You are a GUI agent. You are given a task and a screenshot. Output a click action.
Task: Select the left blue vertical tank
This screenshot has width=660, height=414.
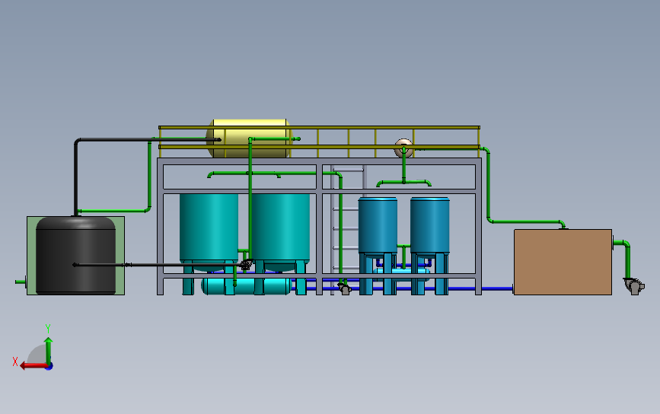click(378, 226)
